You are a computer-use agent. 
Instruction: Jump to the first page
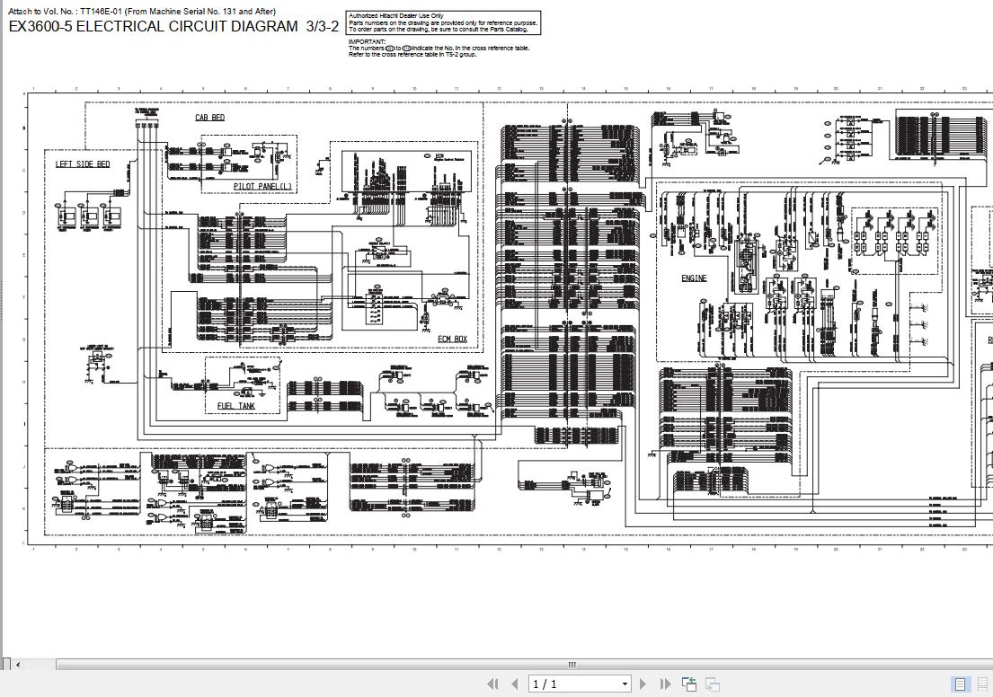[x=492, y=684]
